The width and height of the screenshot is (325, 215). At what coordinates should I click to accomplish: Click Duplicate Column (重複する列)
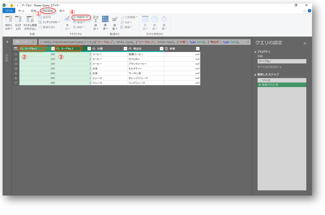pos(47,27)
